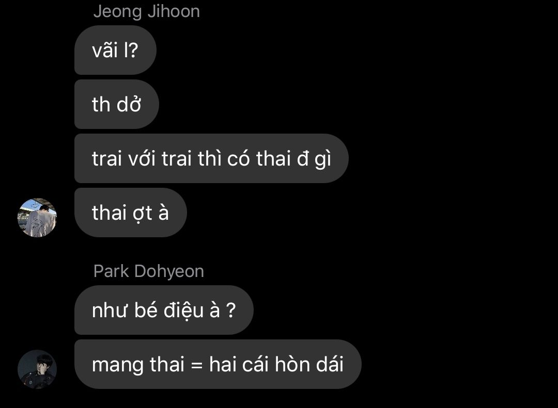Open Jeong Jihoon's profile avatar
This screenshot has width=558, height=408.
click(x=37, y=218)
